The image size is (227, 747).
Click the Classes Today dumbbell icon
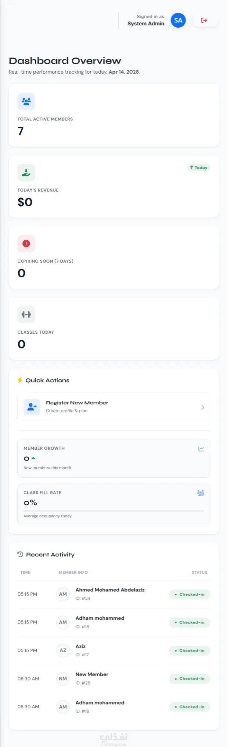[26, 314]
